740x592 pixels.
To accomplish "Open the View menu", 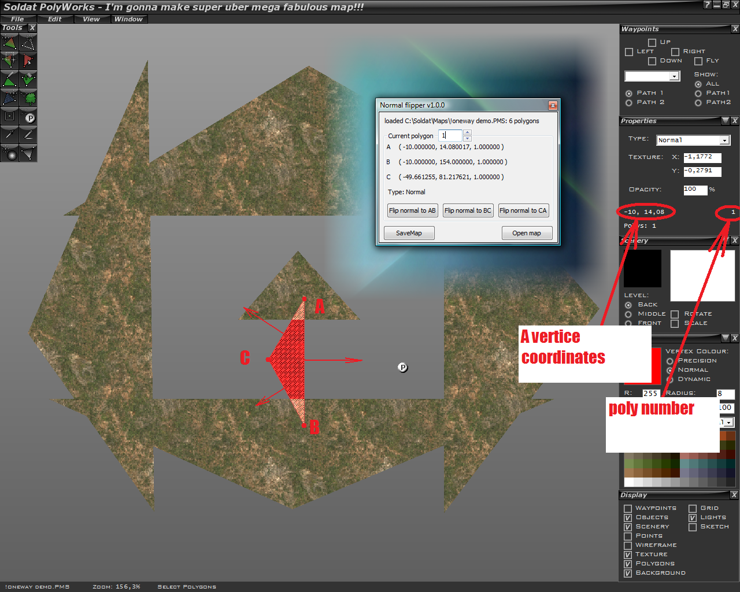I will [91, 19].
